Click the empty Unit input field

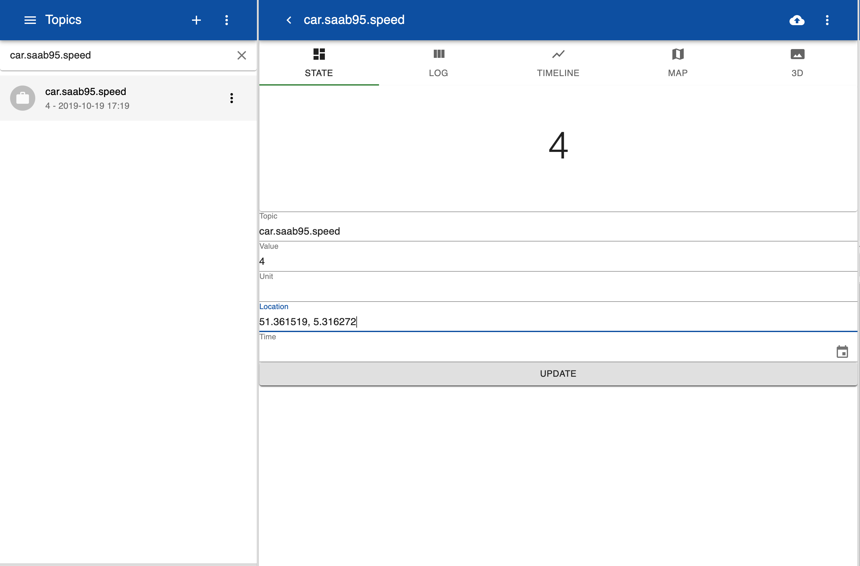(558, 292)
